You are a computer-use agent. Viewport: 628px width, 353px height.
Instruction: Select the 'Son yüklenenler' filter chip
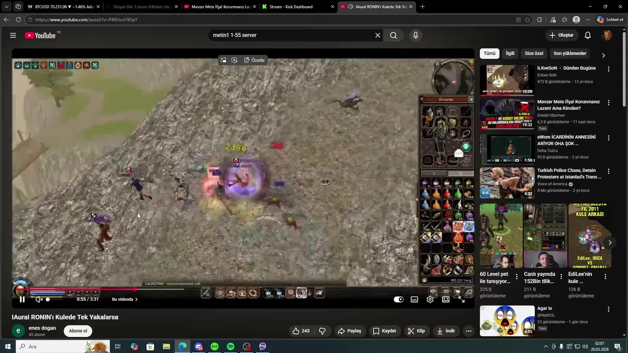[570, 53]
